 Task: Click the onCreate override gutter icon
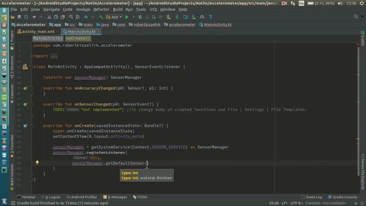pyautogui.click(x=25, y=126)
